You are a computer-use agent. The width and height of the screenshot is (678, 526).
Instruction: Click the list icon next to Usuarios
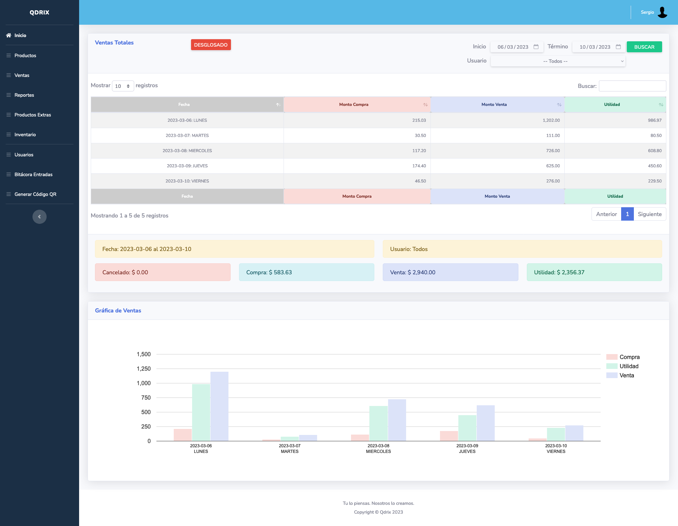click(8, 155)
